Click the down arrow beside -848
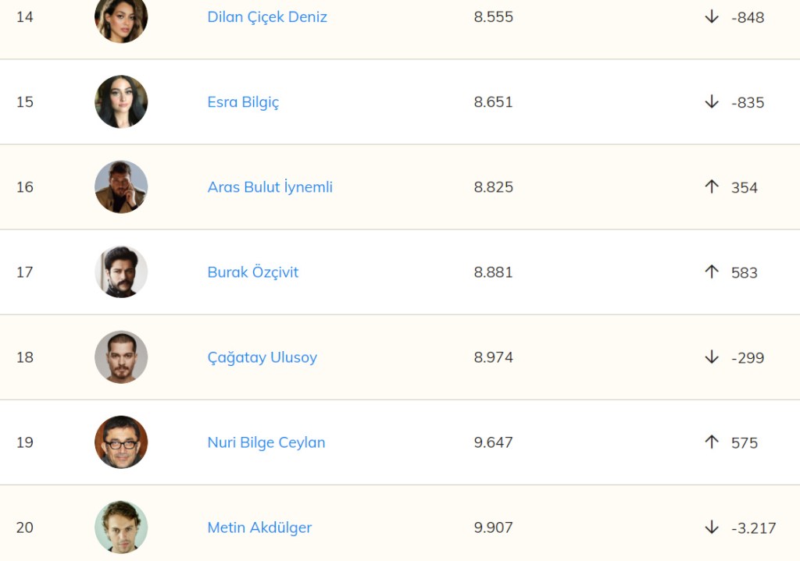This screenshot has height=561, width=800. (x=711, y=17)
